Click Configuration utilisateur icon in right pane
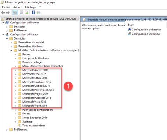Viewport: 167px width, 140px height. click(x=130, y=34)
